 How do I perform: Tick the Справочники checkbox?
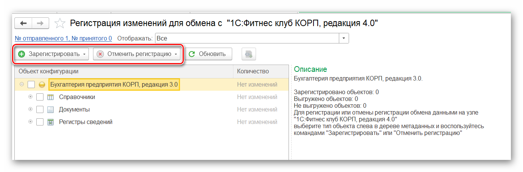(40, 97)
